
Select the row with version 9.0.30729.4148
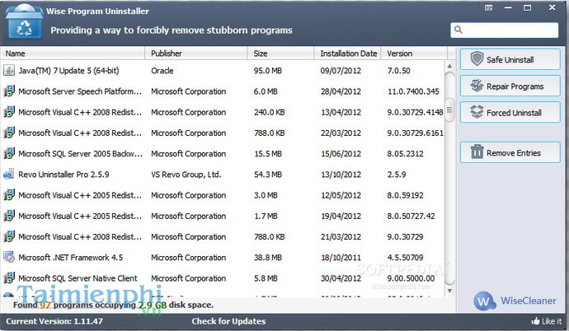(223, 112)
